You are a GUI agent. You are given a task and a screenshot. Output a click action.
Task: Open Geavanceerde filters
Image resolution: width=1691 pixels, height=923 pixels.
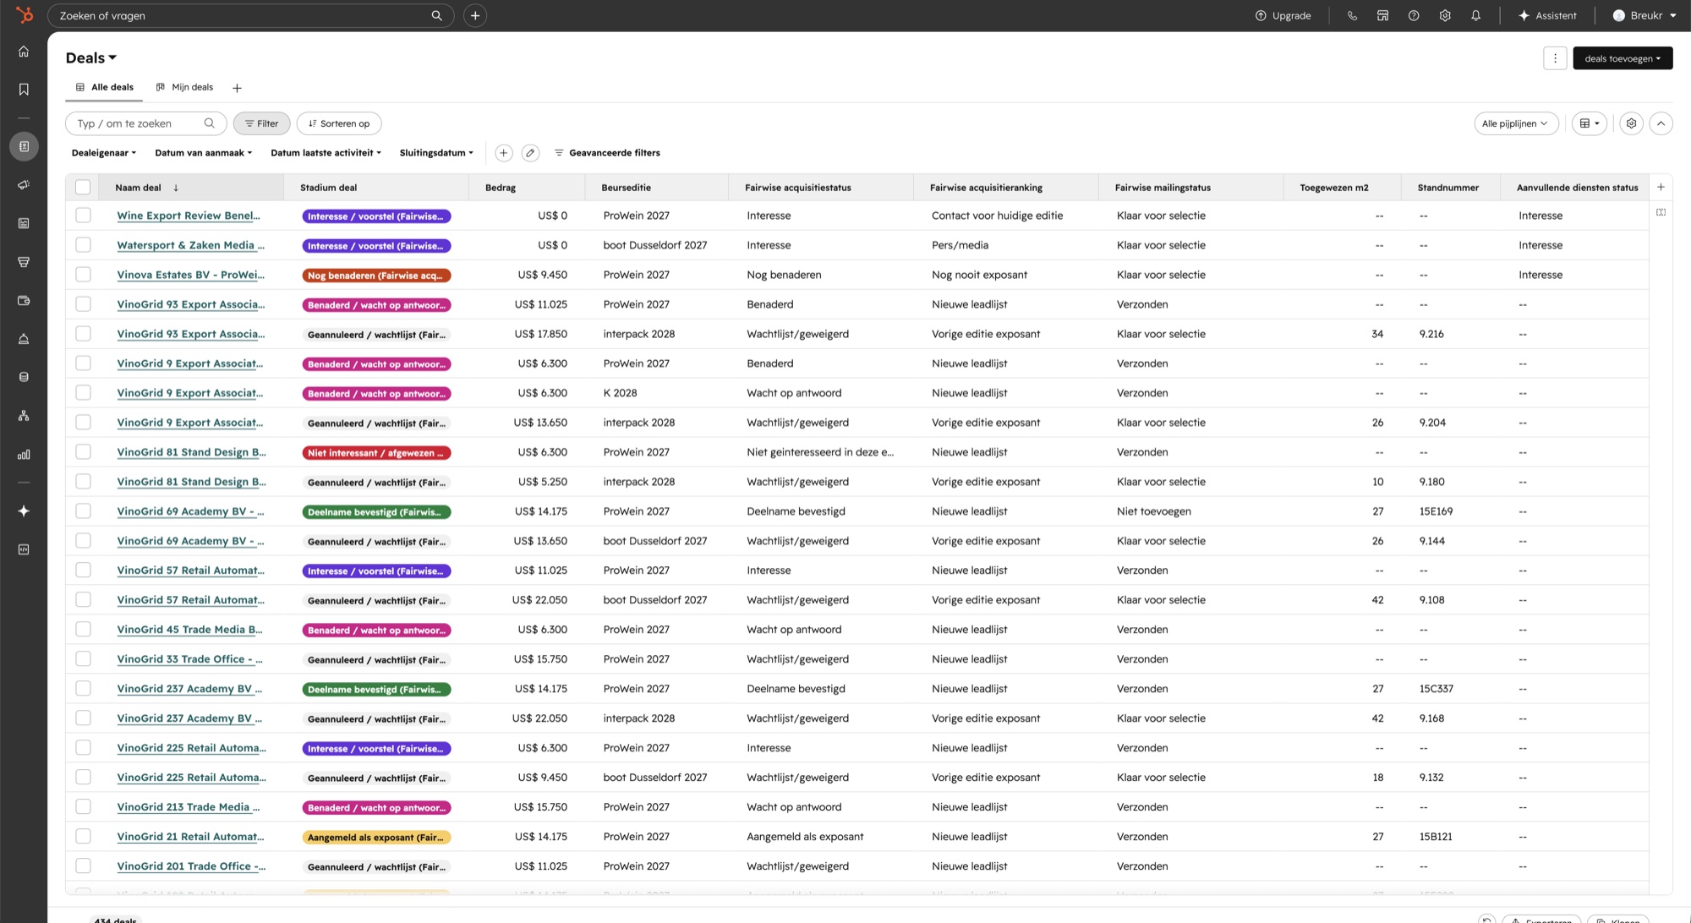tap(607, 153)
